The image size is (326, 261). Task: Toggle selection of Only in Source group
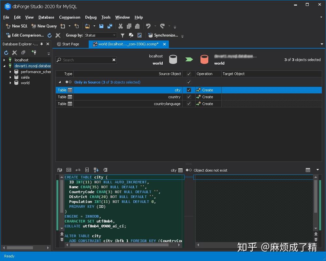(x=188, y=82)
